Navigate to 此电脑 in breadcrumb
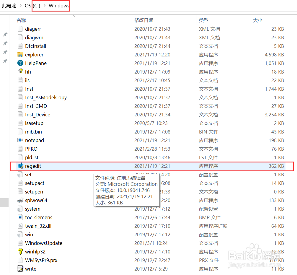This screenshot has width=297, height=275. click(9, 6)
